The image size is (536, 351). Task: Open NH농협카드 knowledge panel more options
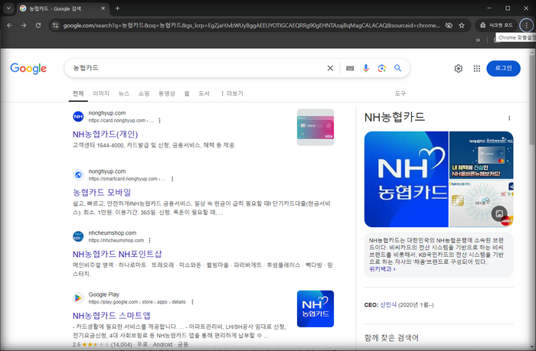pyautogui.click(x=509, y=118)
